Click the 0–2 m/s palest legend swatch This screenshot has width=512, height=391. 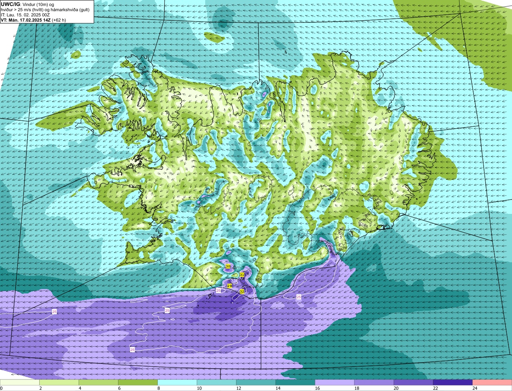coord(20,383)
